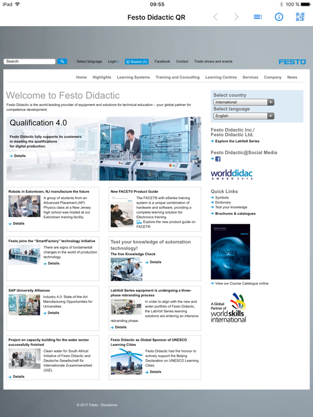Image resolution: width=313 pixels, height=417 pixels.
Task: Open the WorldSkills International partner logo
Action: click(x=229, y=308)
